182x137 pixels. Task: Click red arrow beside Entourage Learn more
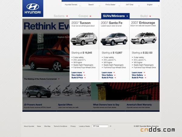tap(144, 73)
